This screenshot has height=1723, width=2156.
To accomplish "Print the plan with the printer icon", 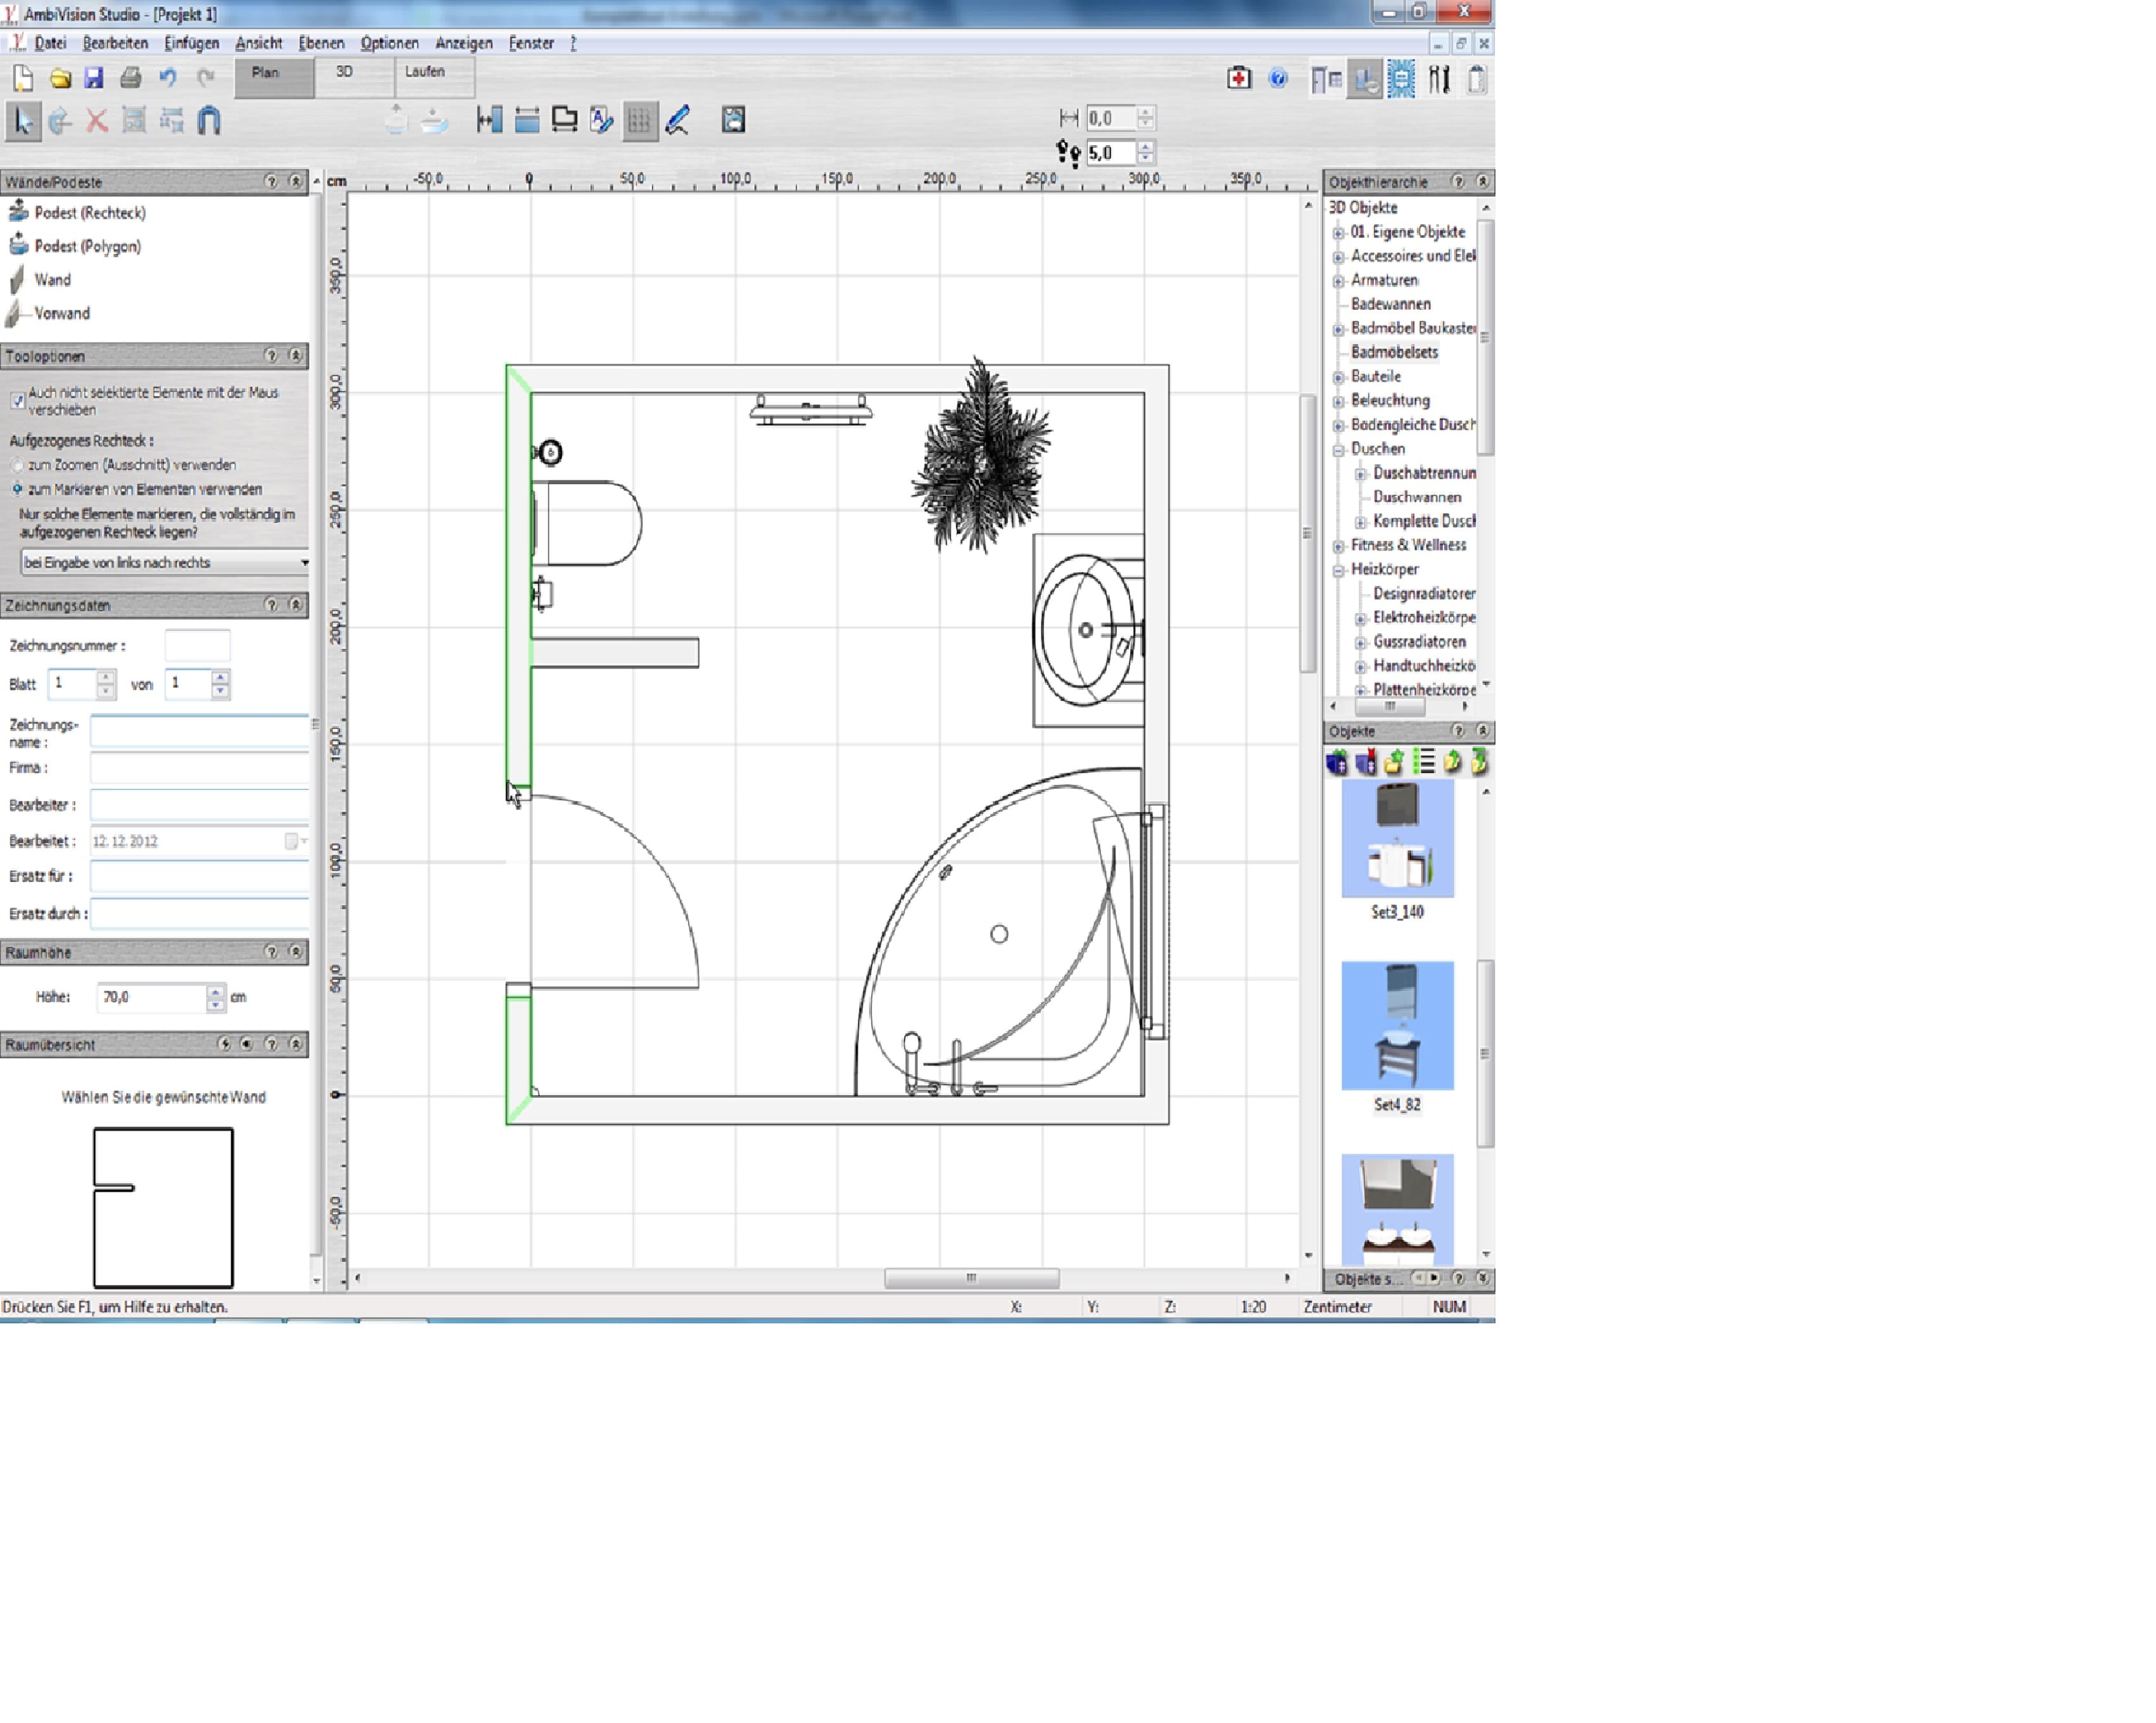I will pos(130,78).
